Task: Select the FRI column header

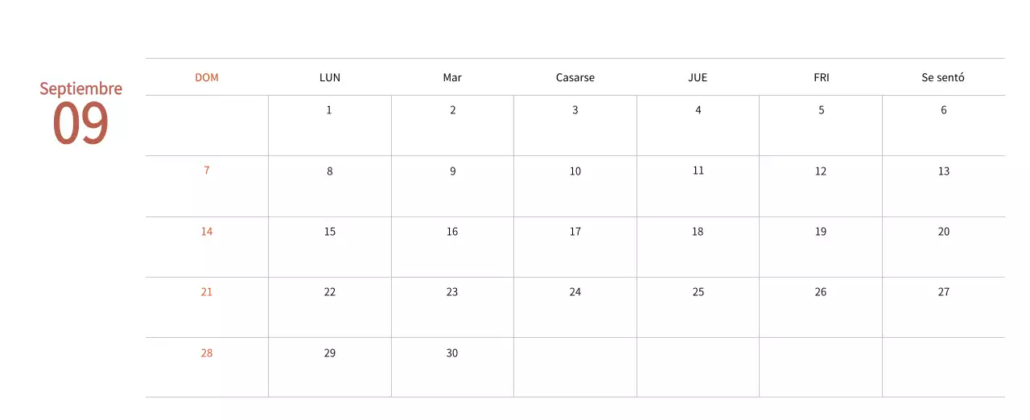Action: 821,78
